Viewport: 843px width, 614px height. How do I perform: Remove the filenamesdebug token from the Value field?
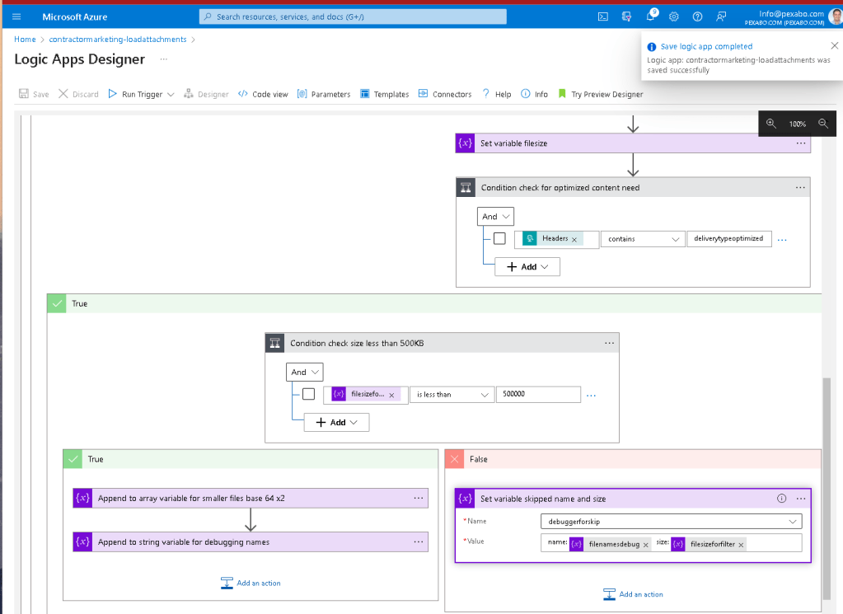[x=646, y=545]
